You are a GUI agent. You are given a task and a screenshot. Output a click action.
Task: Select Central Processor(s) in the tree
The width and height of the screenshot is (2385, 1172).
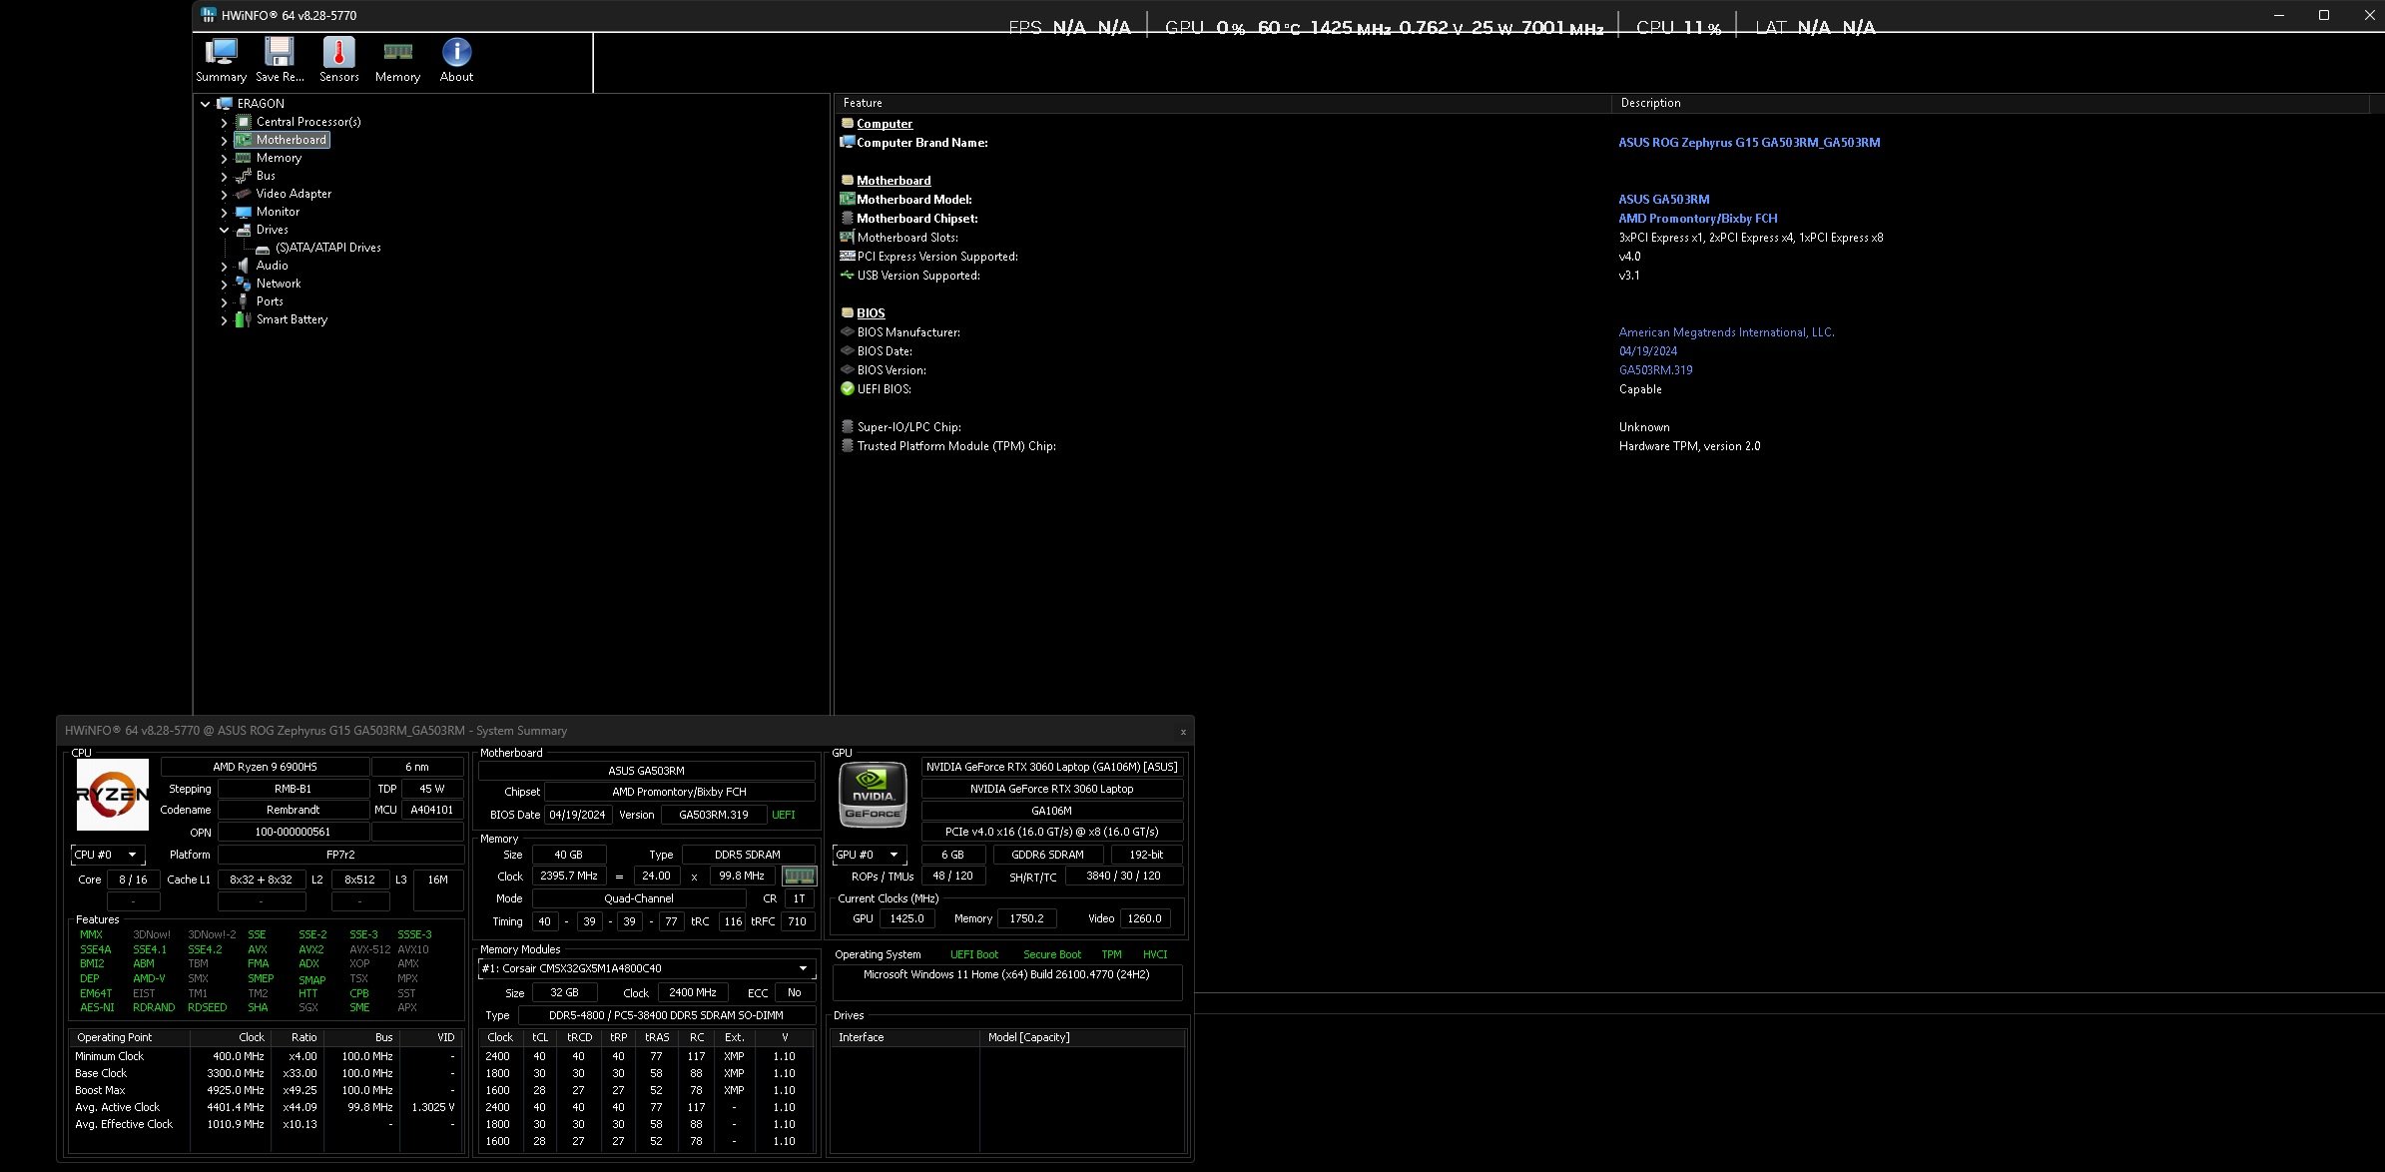pos(308,122)
